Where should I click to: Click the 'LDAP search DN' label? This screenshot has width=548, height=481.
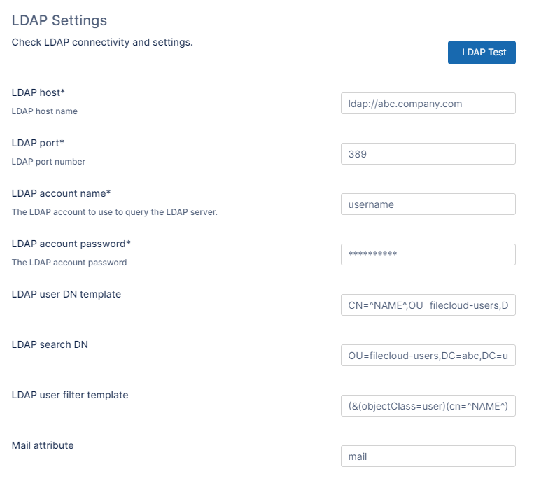pos(50,344)
